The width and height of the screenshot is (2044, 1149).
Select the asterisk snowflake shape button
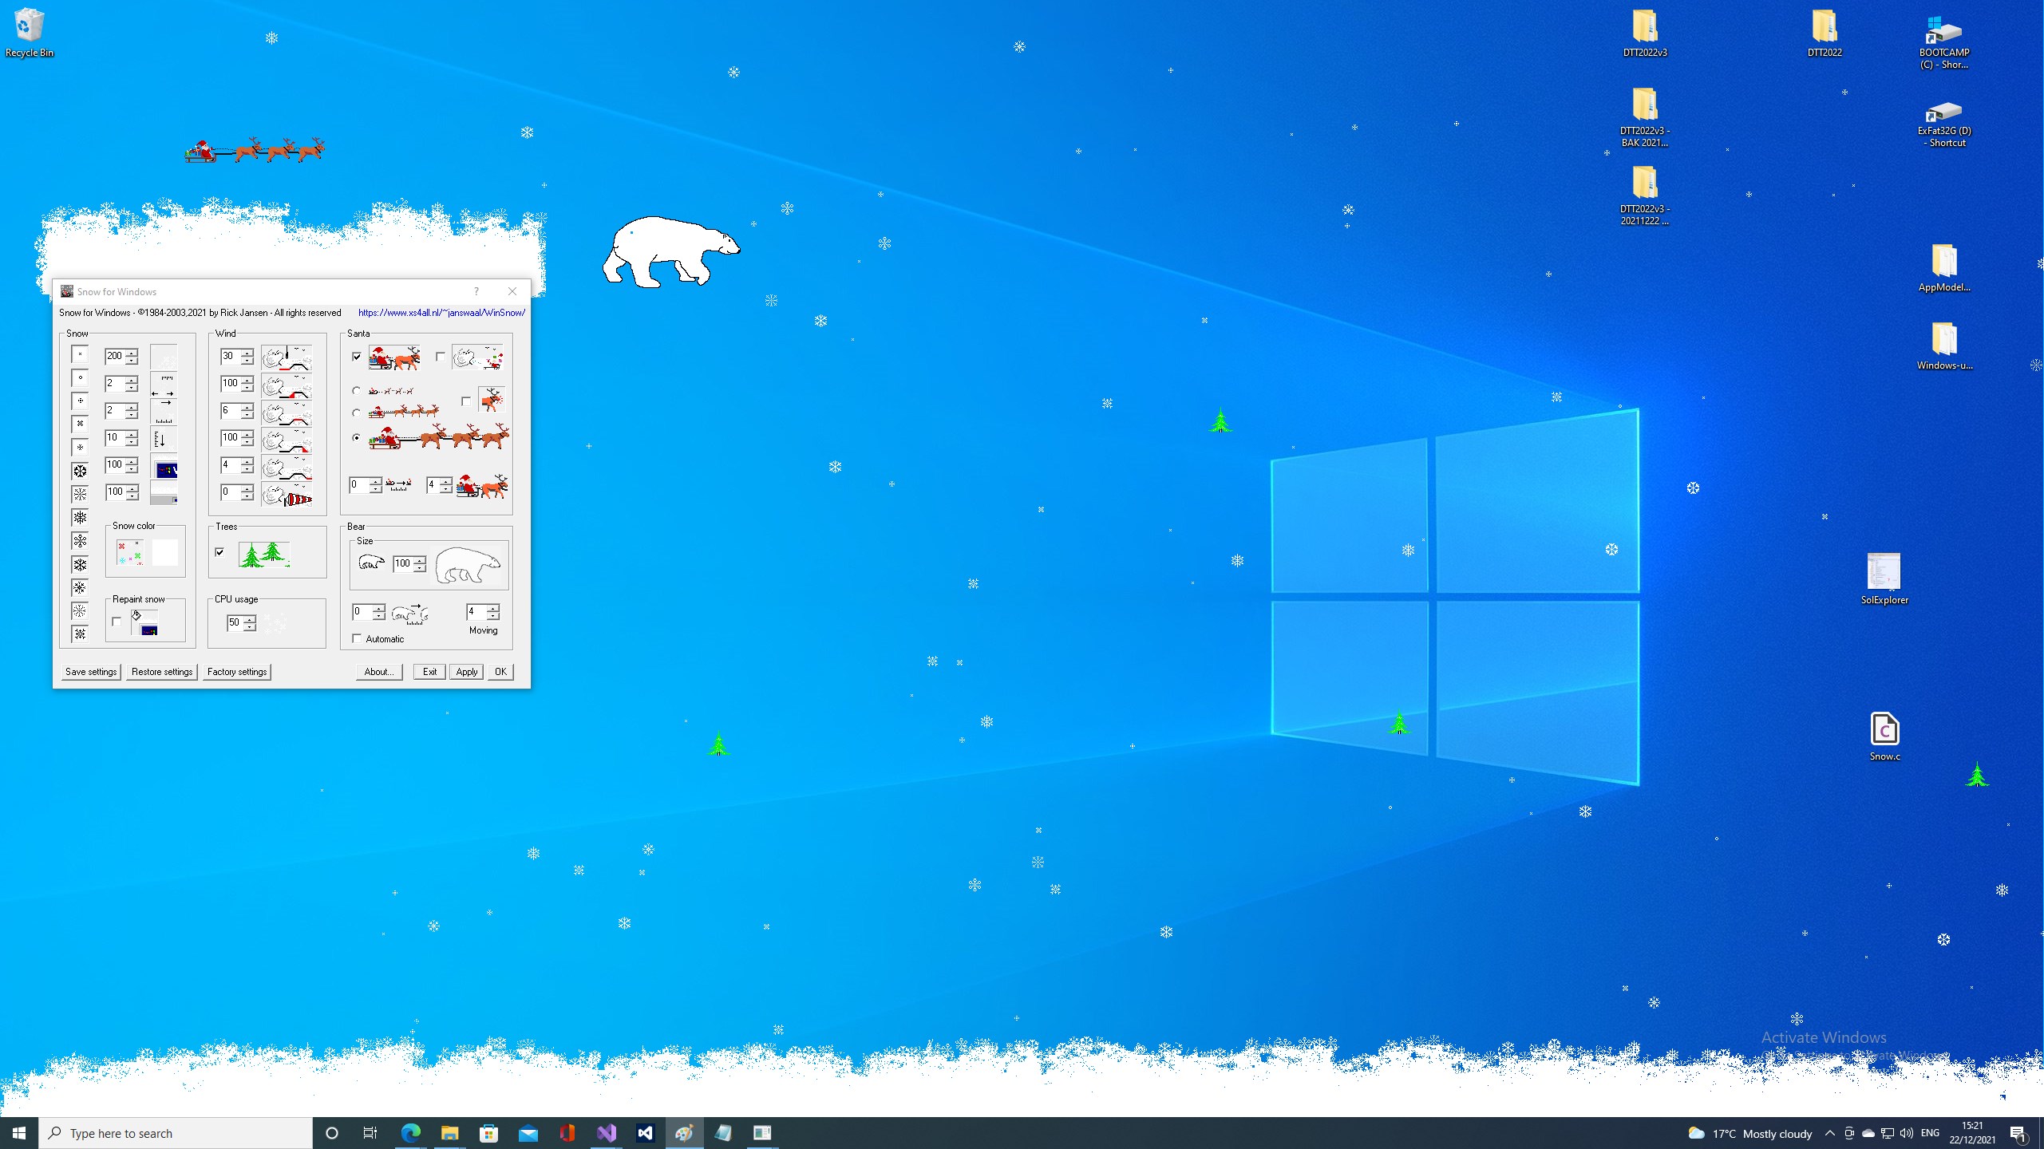pyautogui.click(x=80, y=446)
